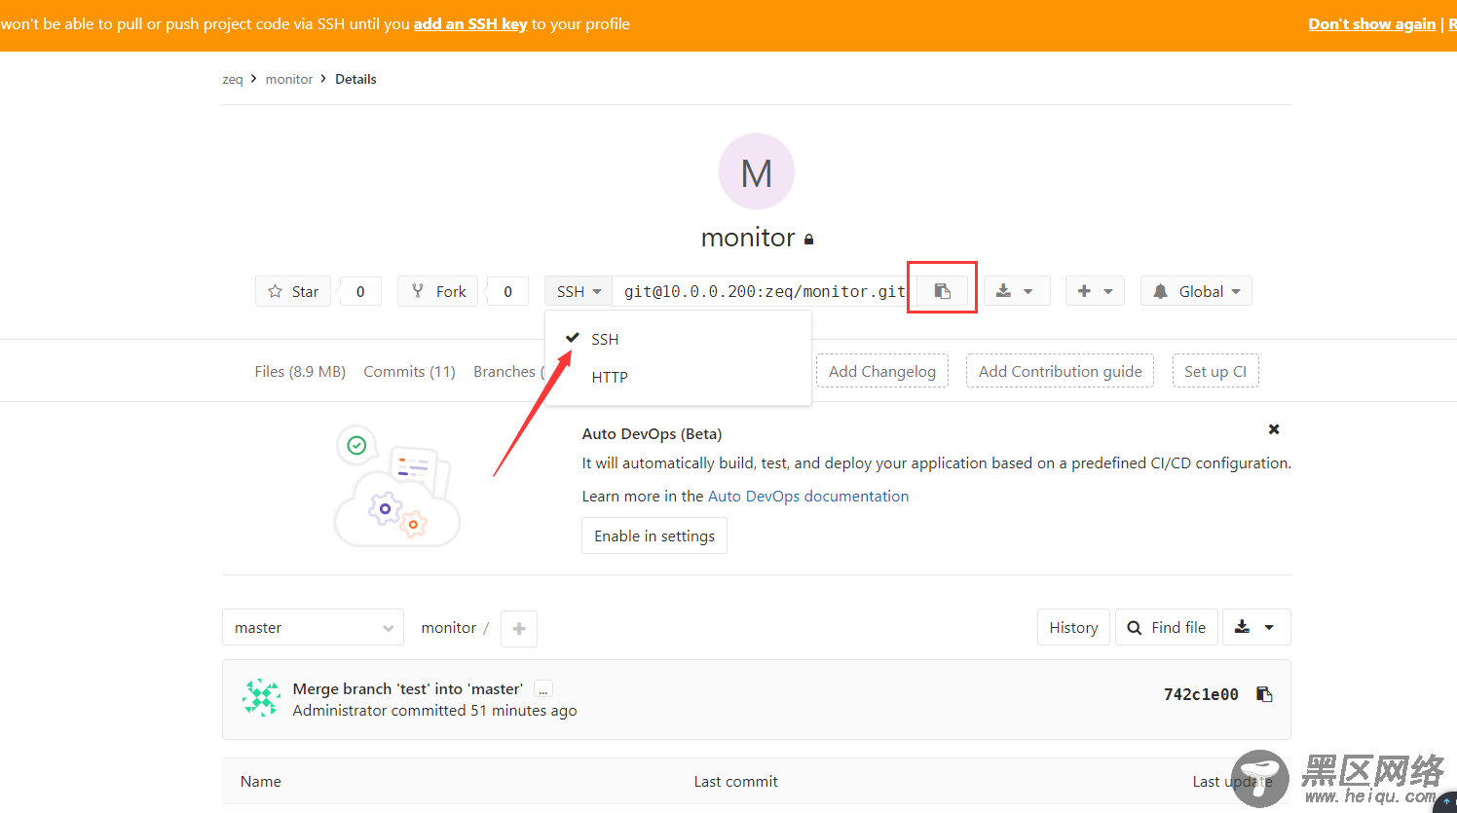Click the fork count 0
1457x813 pixels.
[x=507, y=291]
